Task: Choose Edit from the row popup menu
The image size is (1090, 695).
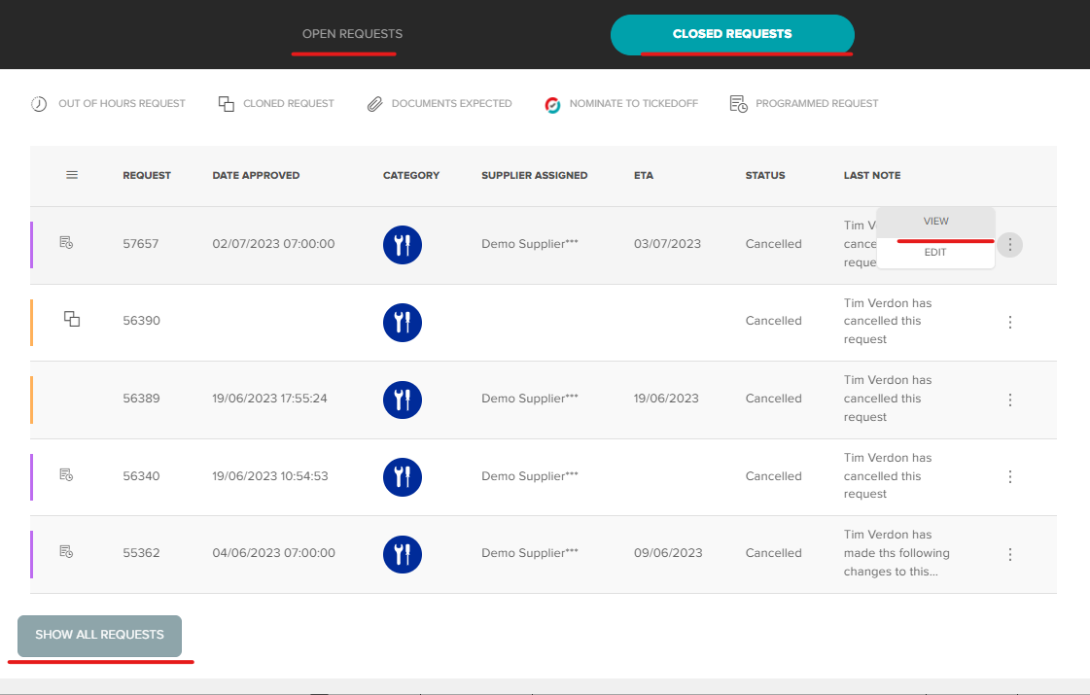Action: coord(935,253)
